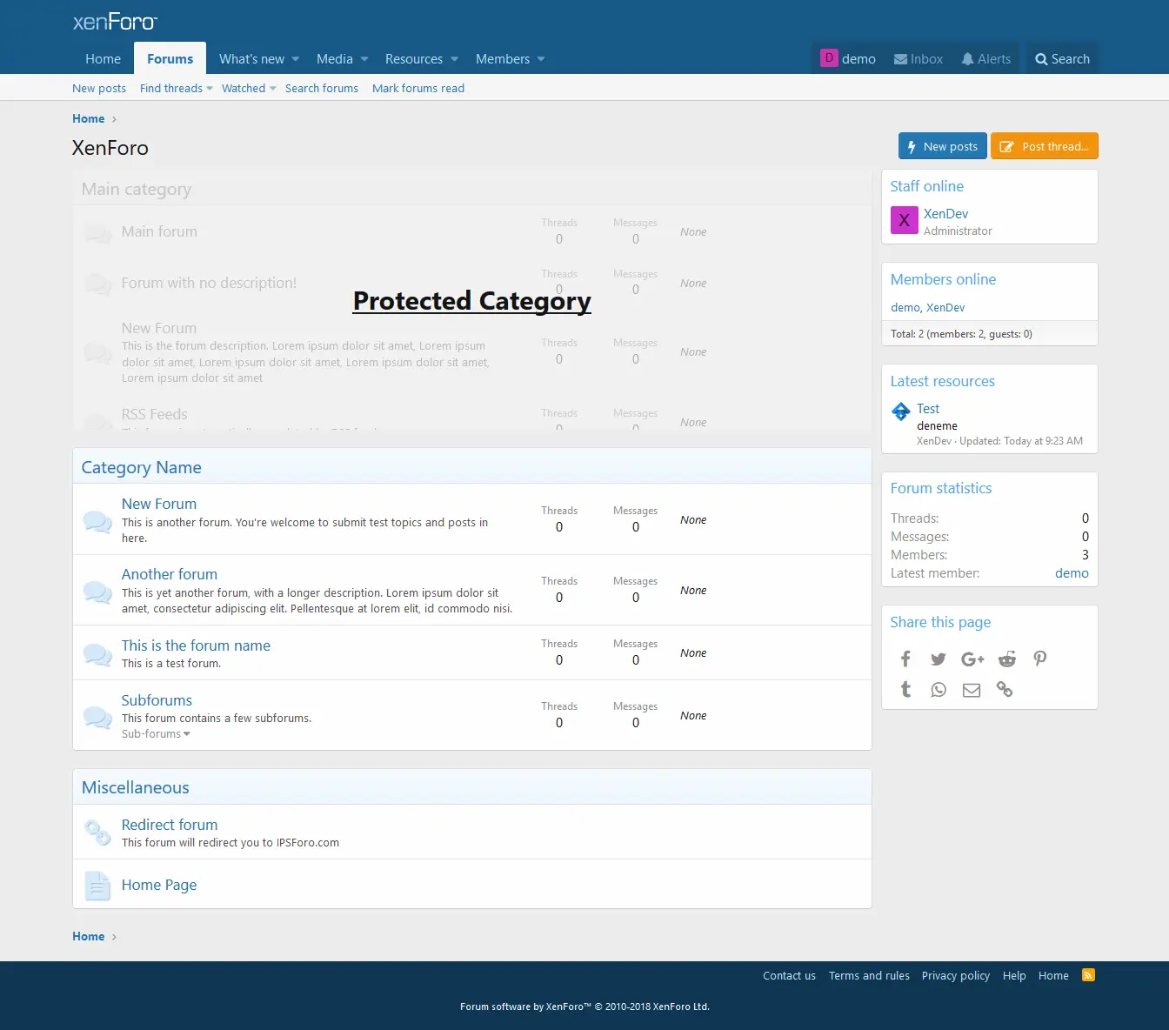Open What's new tab

click(x=251, y=59)
